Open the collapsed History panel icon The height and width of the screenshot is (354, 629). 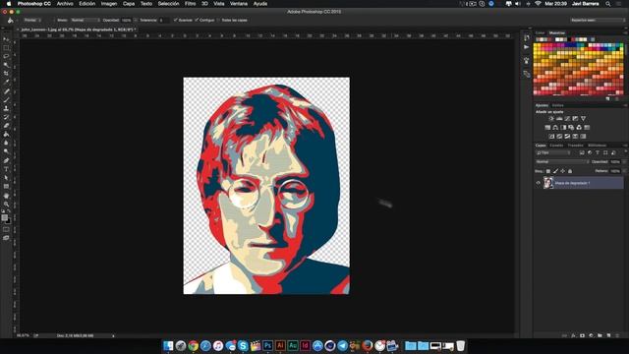pos(527,37)
